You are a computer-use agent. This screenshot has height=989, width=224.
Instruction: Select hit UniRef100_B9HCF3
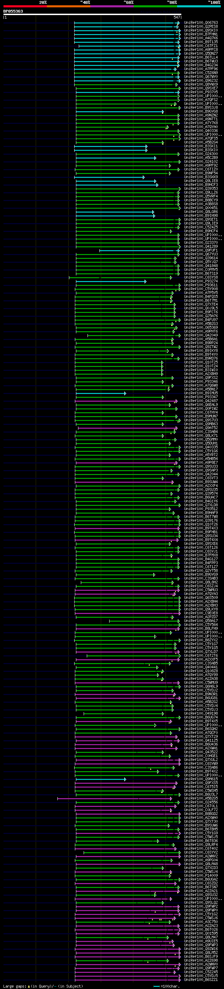coord(201,185)
